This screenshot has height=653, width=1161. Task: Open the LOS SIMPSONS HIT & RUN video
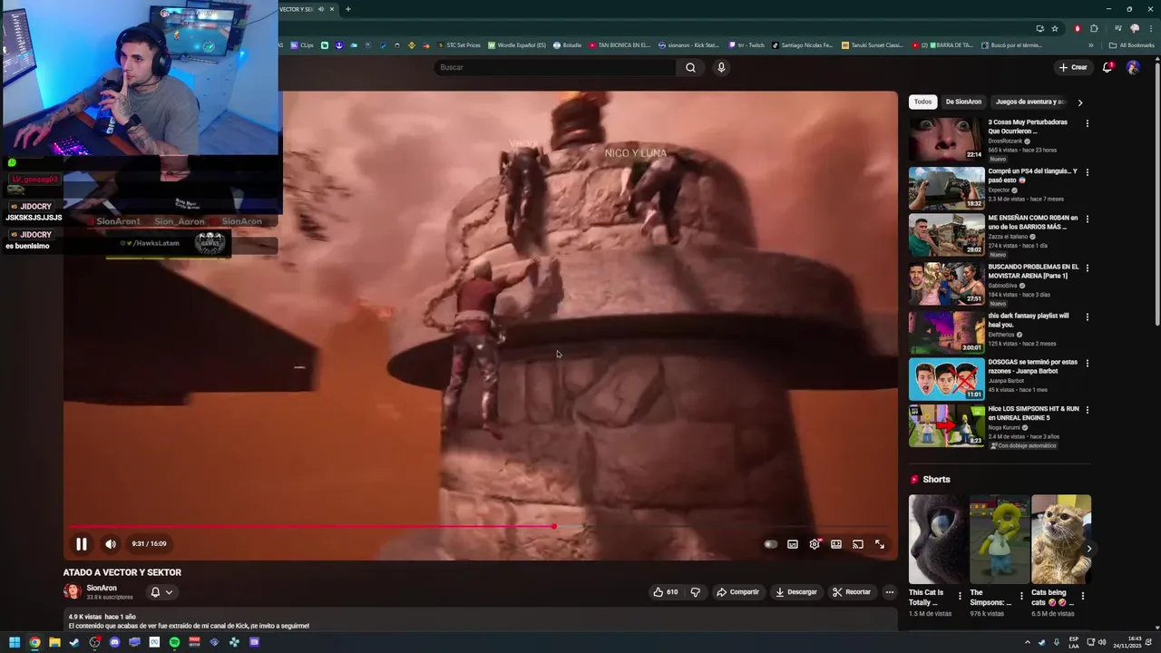pos(946,426)
